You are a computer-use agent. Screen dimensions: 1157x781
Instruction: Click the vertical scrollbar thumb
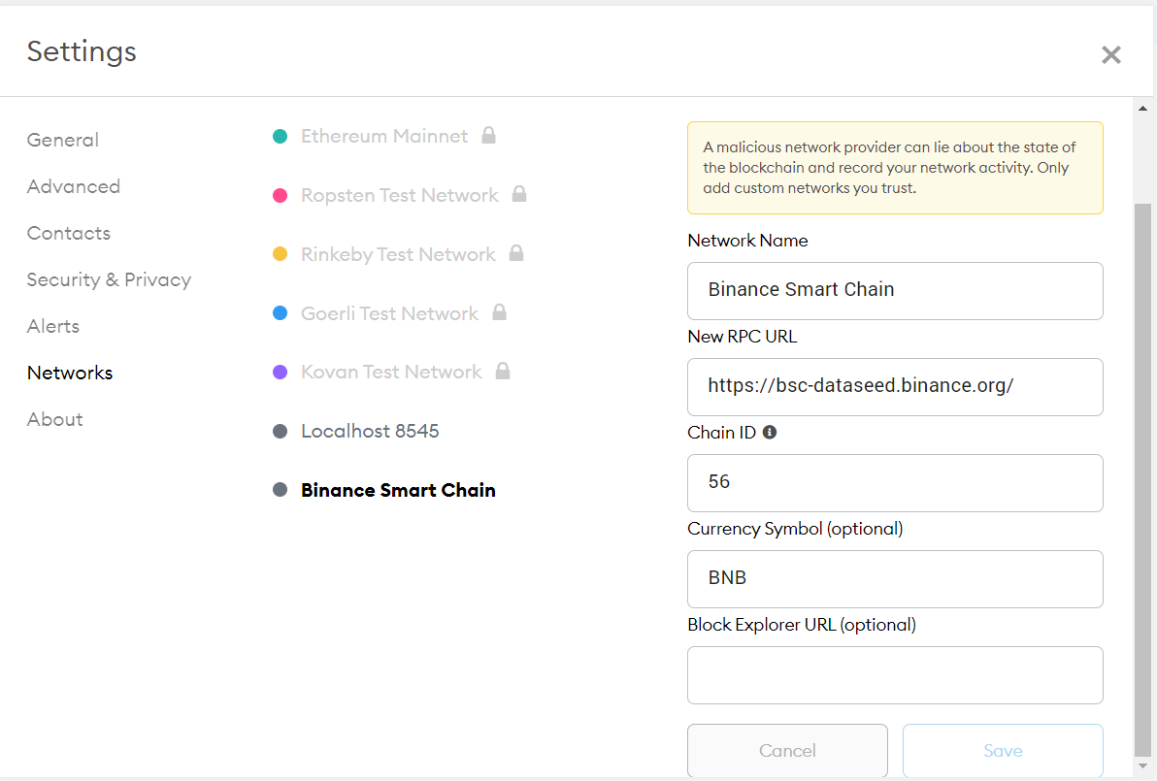click(x=1143, y=479)
